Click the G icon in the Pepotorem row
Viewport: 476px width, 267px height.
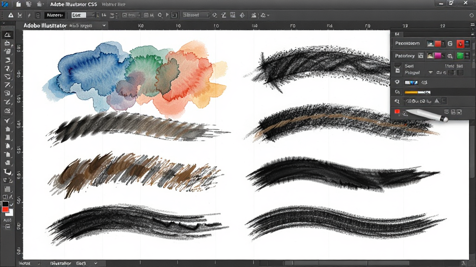[450, 44]
